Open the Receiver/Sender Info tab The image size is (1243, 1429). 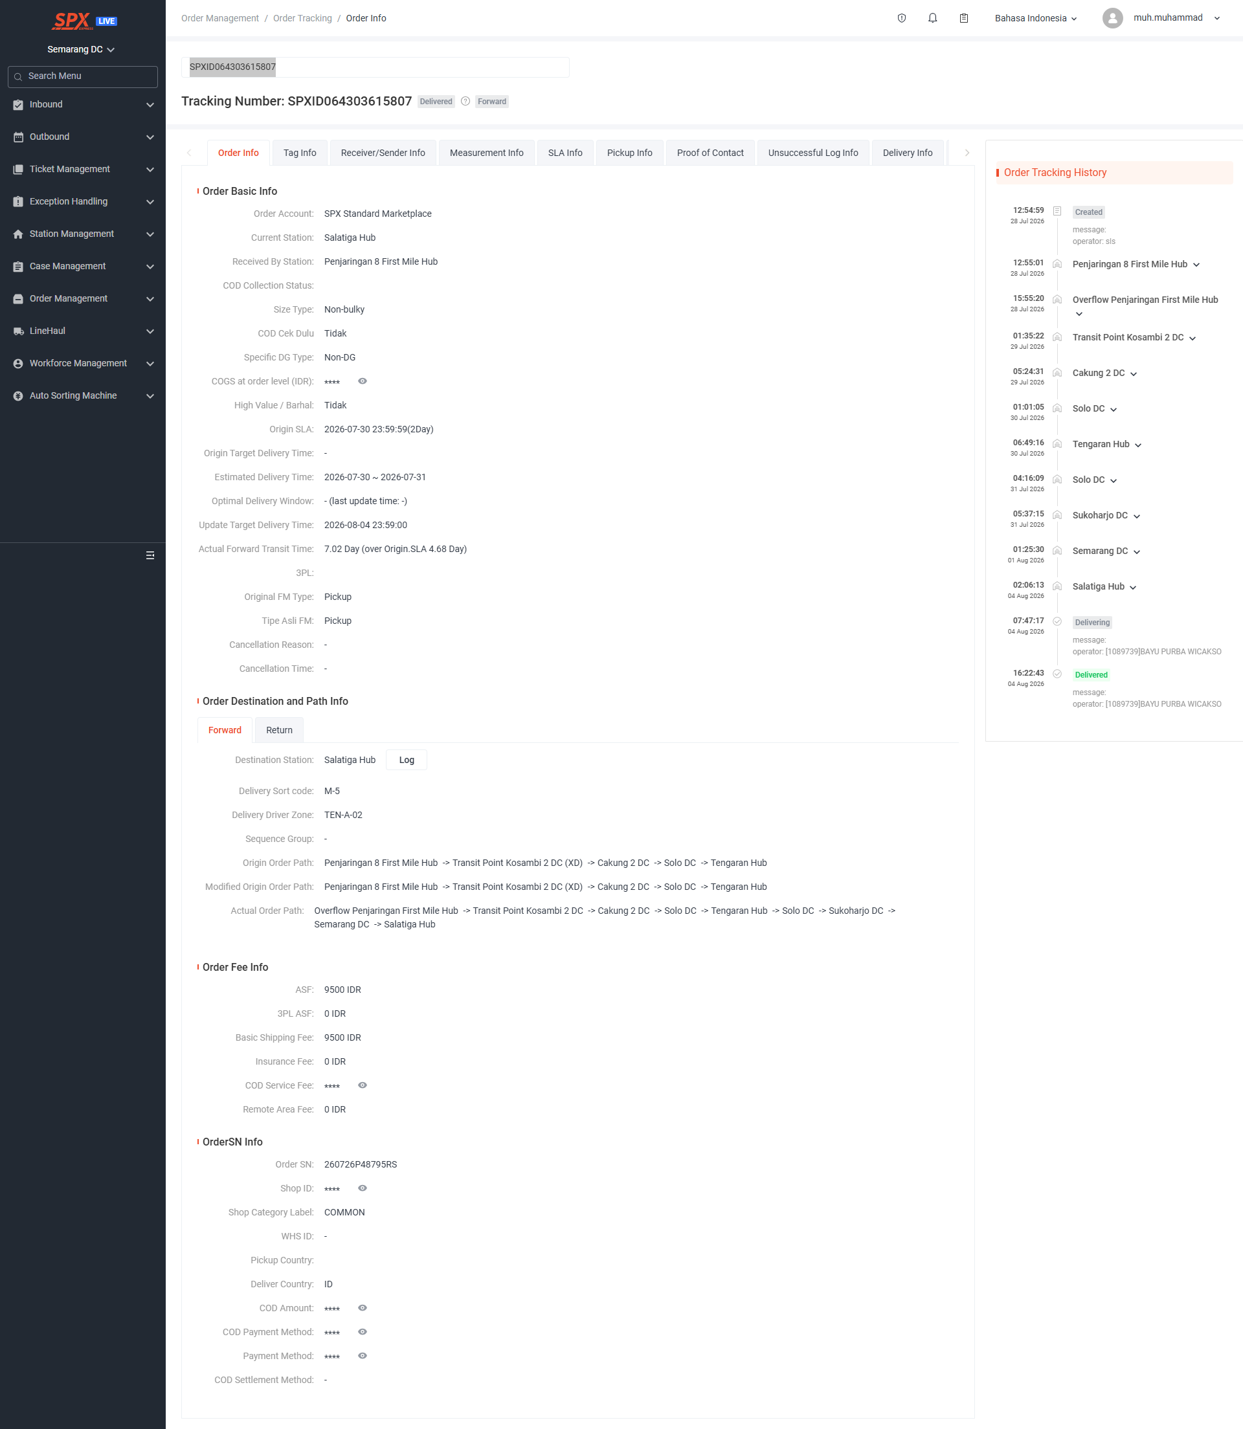(x=383, y=153)
